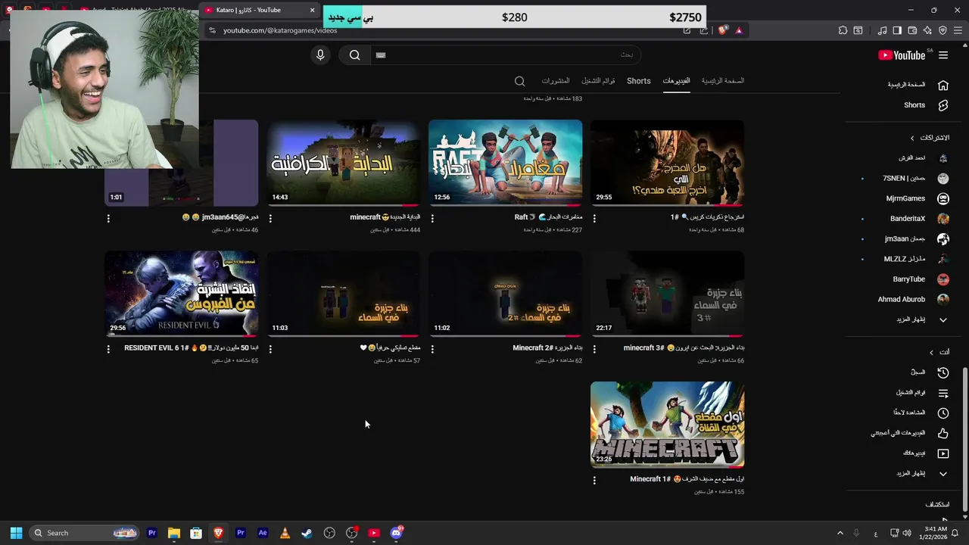This screenshot has width=969, height=545.
Task: Open the Brave browser main menu
Action: coord(958,30)
